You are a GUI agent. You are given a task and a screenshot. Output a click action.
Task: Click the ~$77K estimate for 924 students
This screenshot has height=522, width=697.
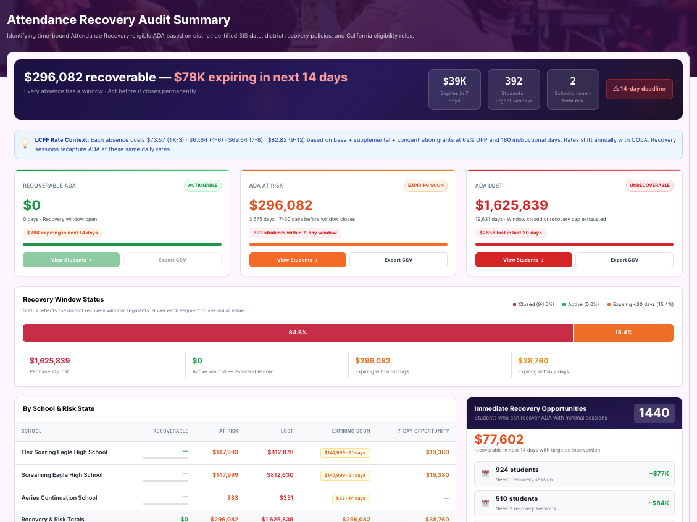[659, 474]
